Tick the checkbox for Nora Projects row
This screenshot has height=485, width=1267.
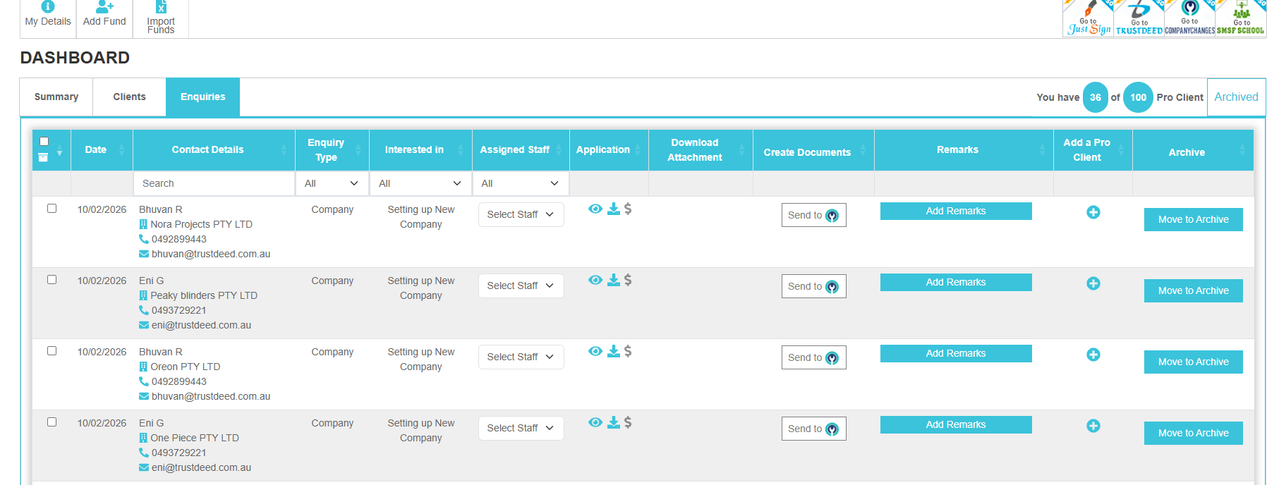coord(51,209)
